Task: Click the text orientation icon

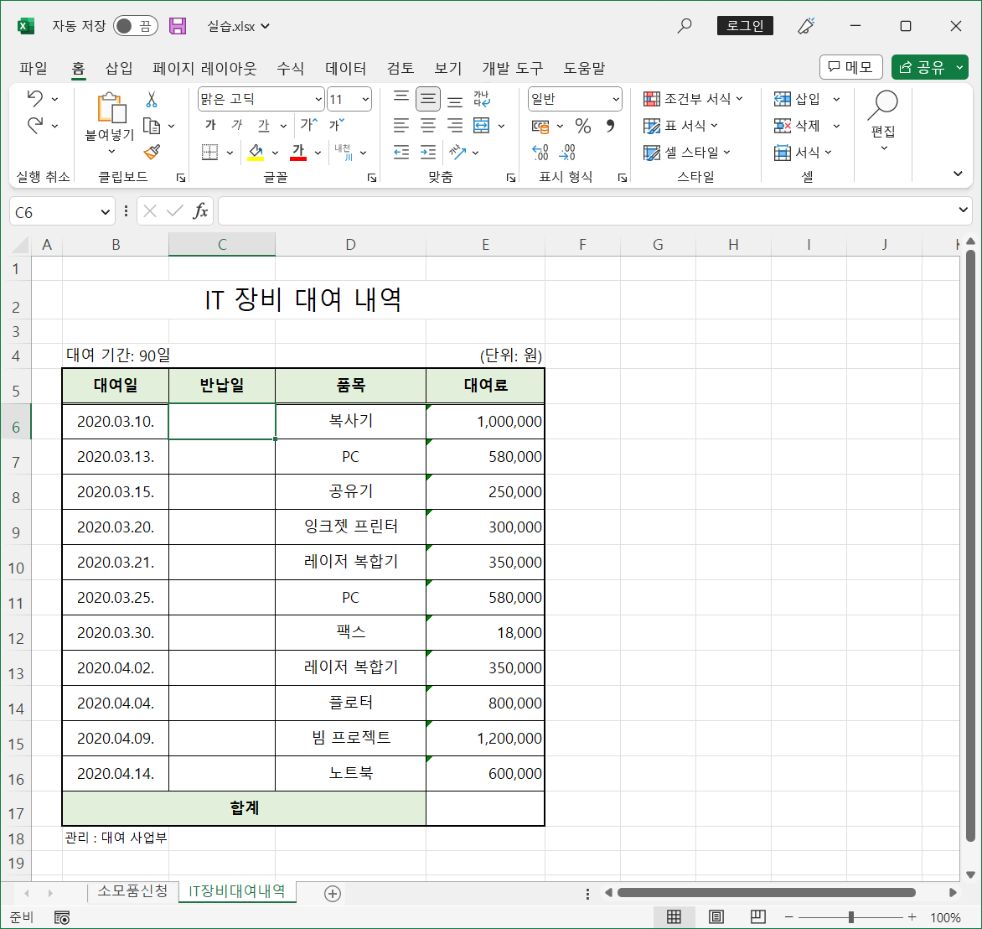Action: [x=457, y=152]
